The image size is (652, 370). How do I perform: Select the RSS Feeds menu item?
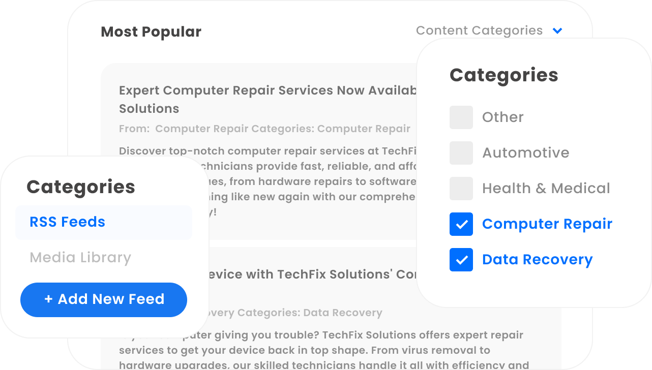(104, 222)
